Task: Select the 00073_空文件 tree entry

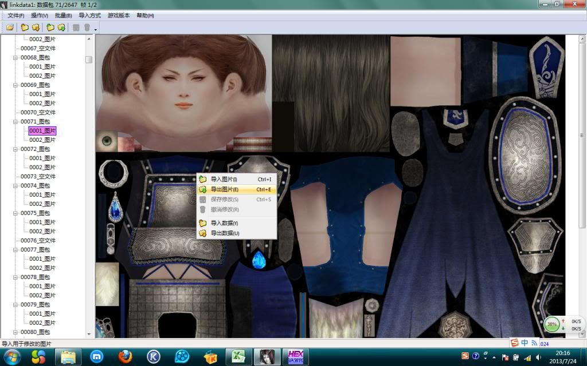Action: pos(38,177)
